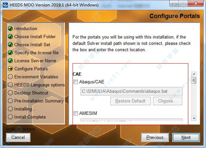This screenshot has width=206, height=148.
Task: Click the 'Abaqus/CAE' label text
Action: tap(92, 82)
